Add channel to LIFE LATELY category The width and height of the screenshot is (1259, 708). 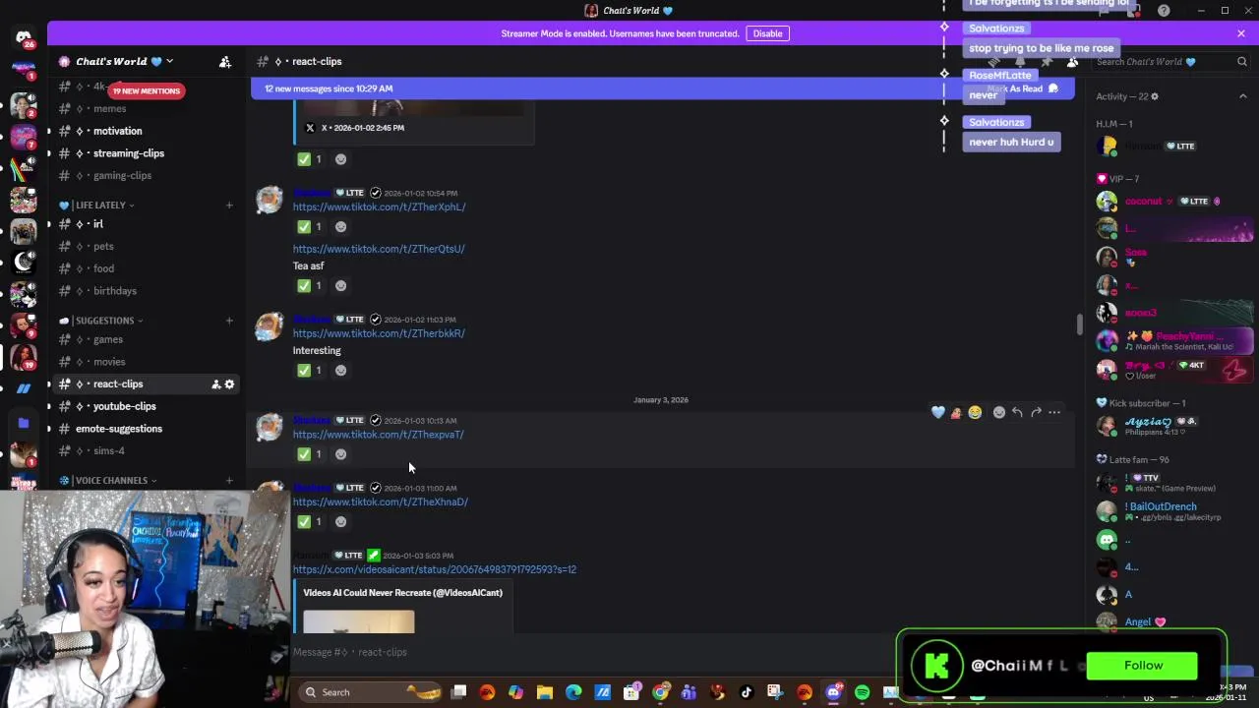click(229, 206)
